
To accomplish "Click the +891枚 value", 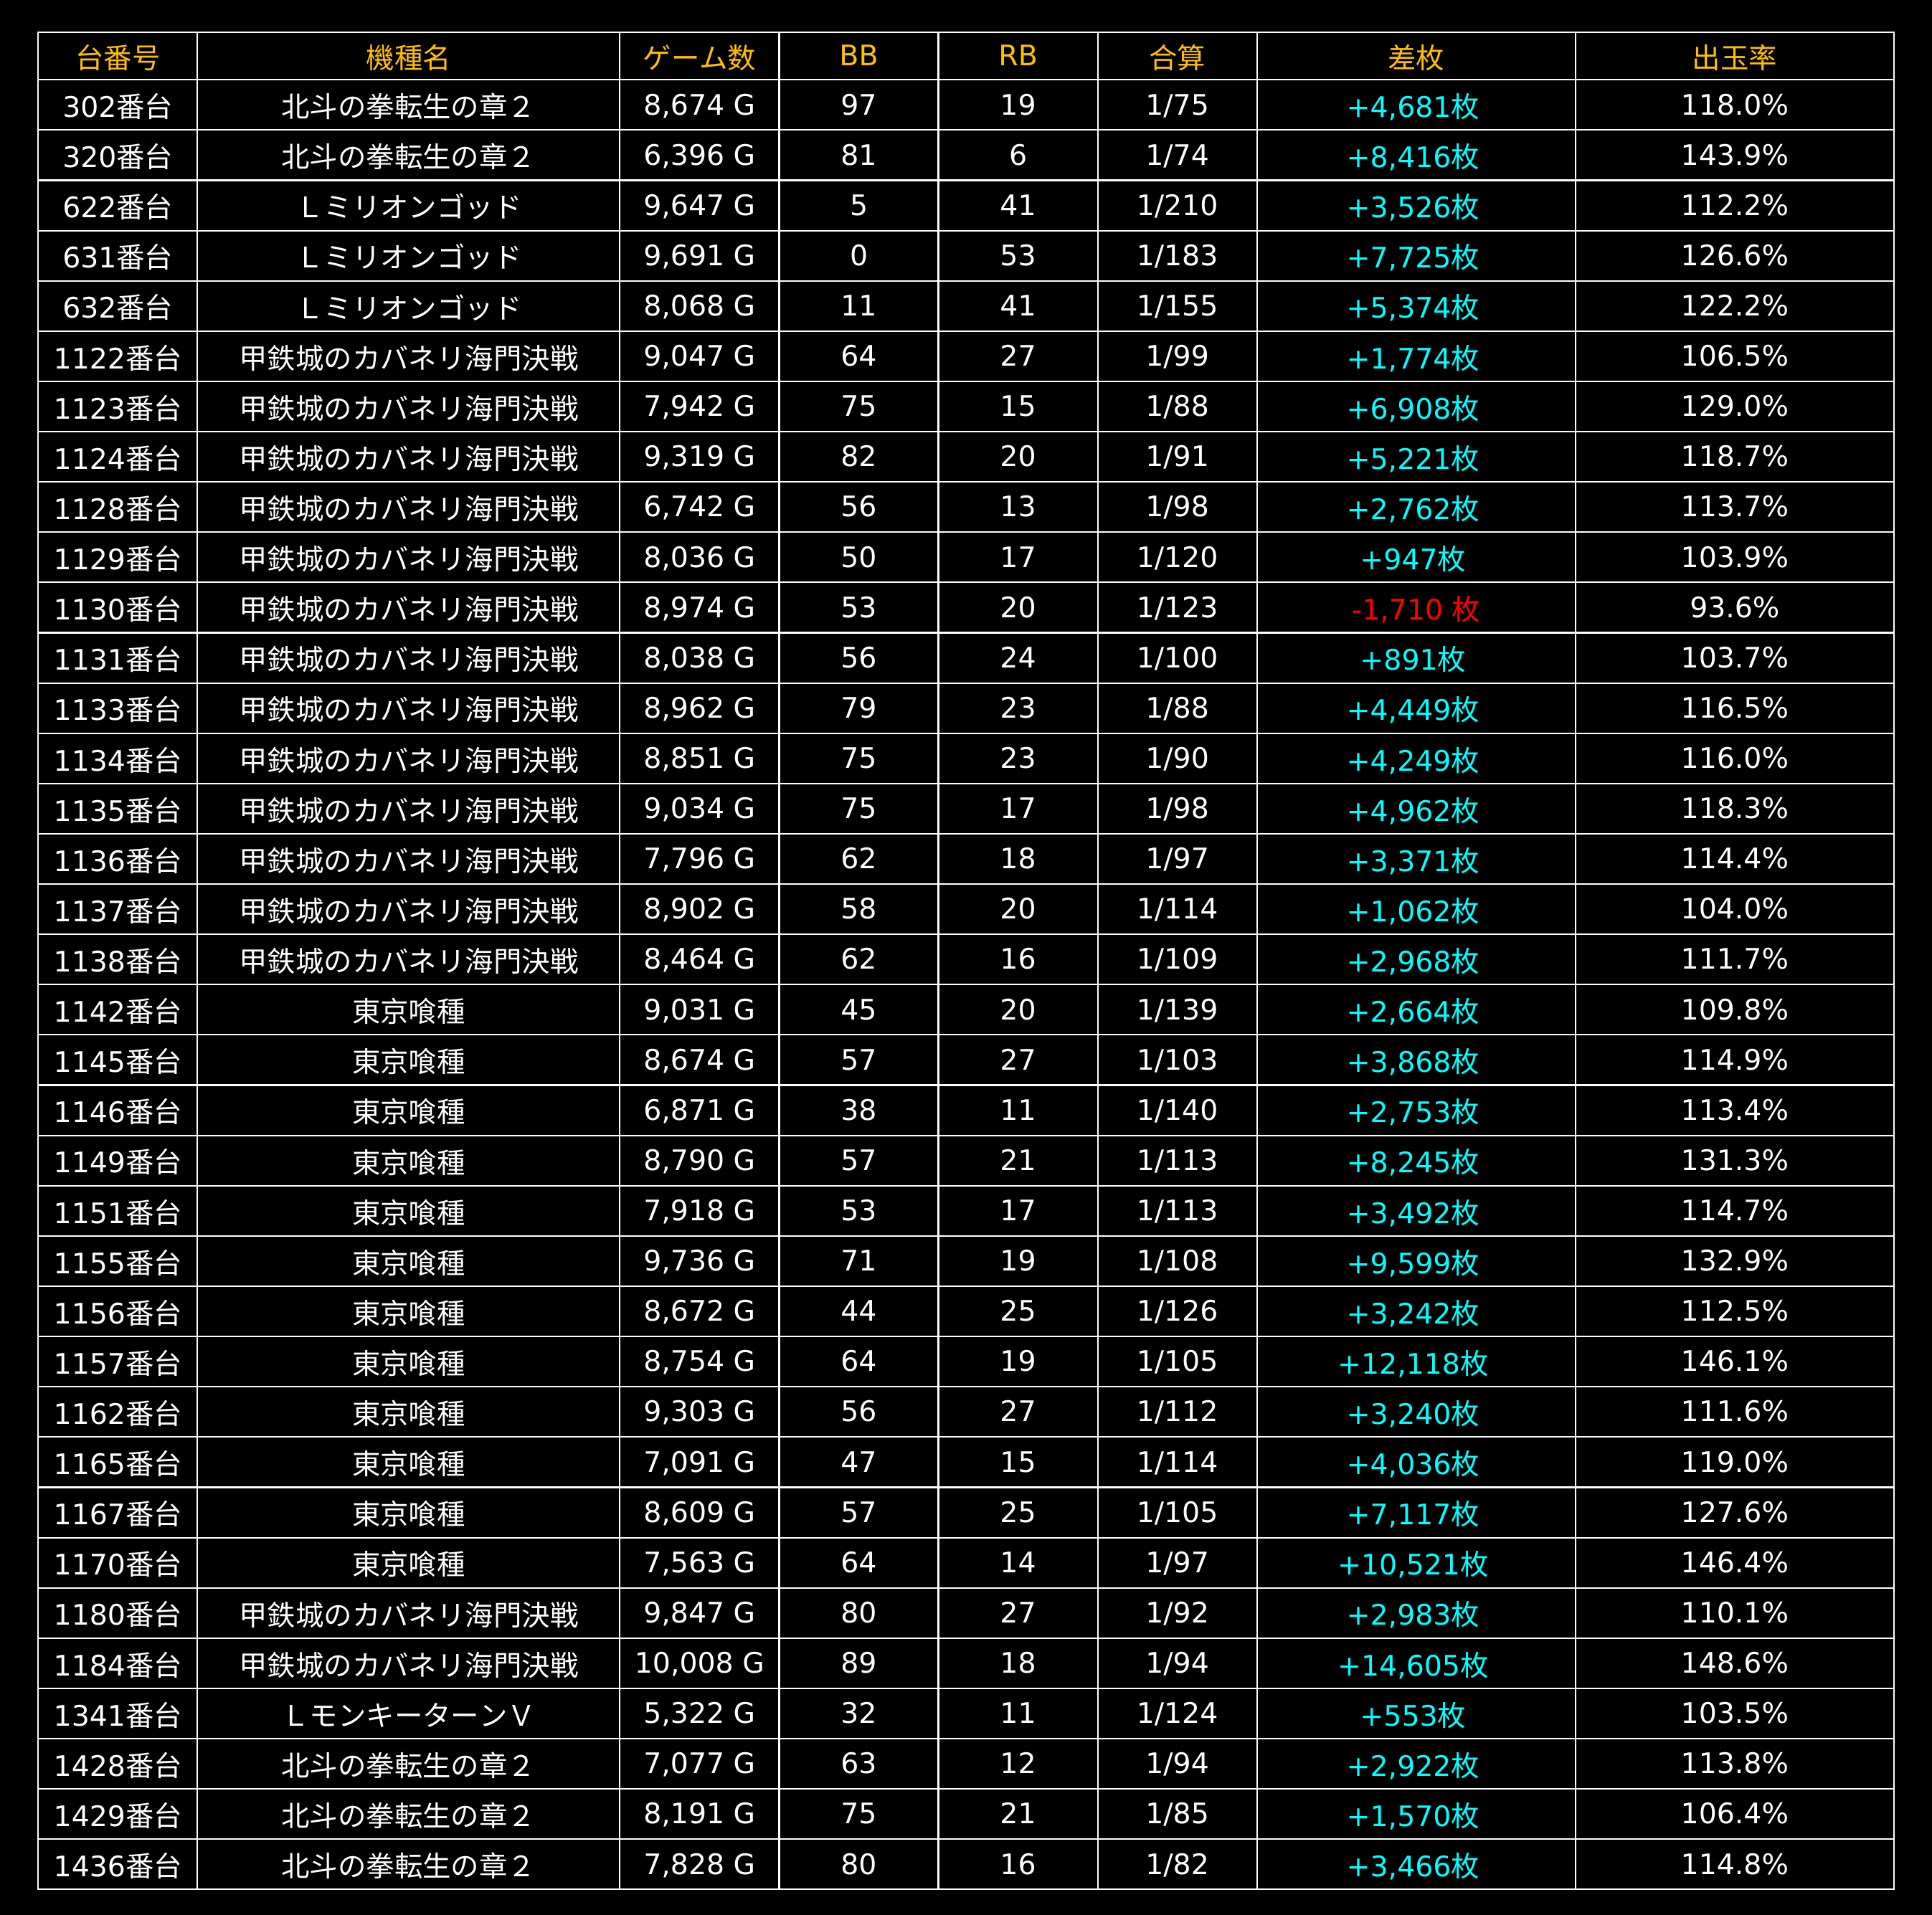I will (1413, 659).
